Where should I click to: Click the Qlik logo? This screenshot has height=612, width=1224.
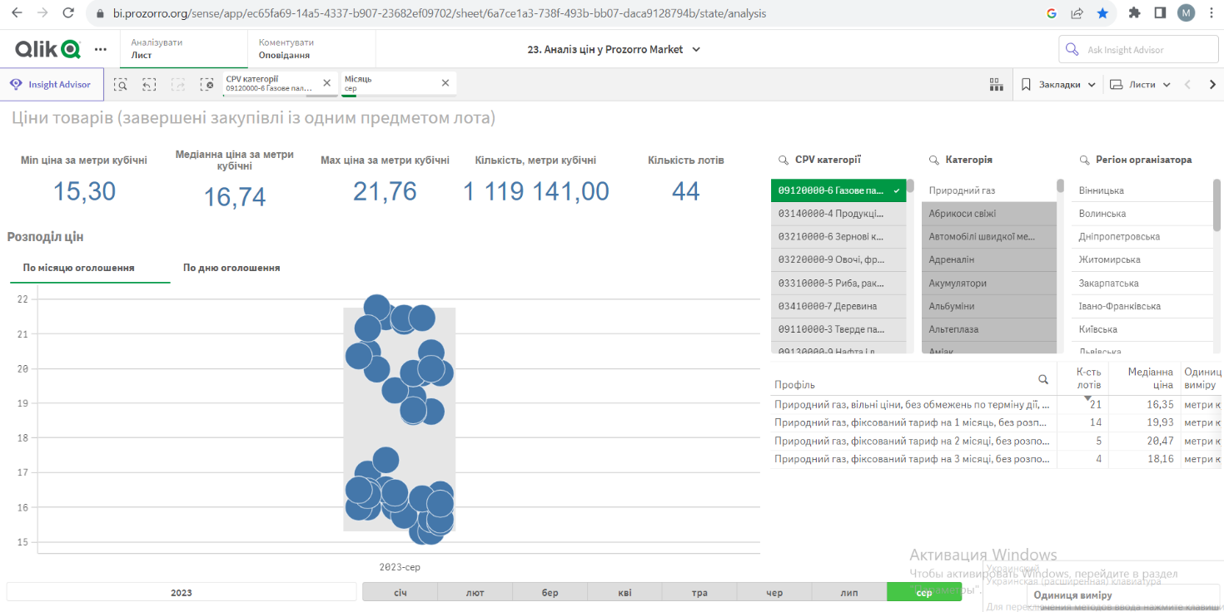click(x=47, y=49)
